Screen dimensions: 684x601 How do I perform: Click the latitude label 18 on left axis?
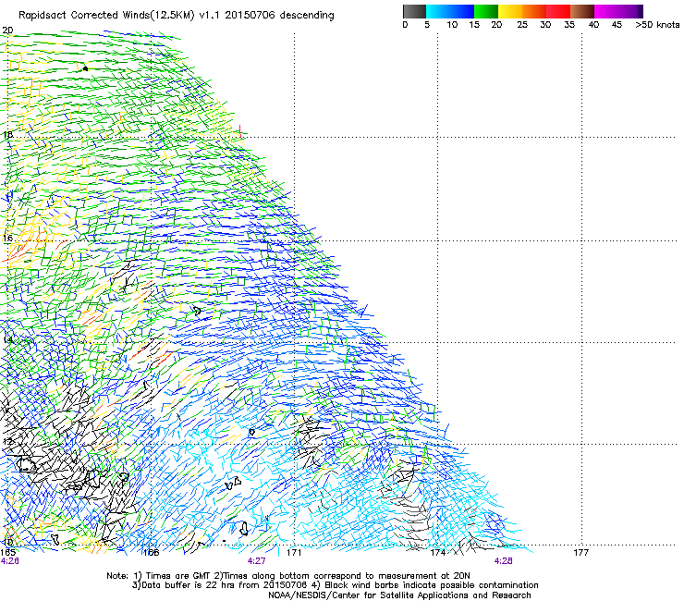click(7, 134)
